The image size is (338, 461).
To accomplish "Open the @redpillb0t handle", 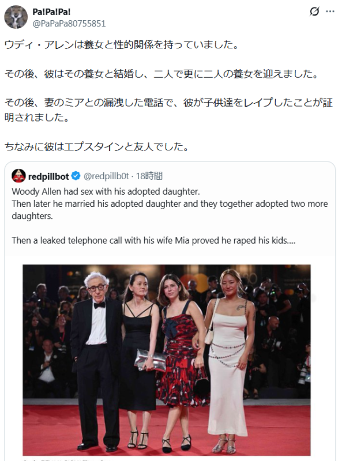I will pos(106,176).
